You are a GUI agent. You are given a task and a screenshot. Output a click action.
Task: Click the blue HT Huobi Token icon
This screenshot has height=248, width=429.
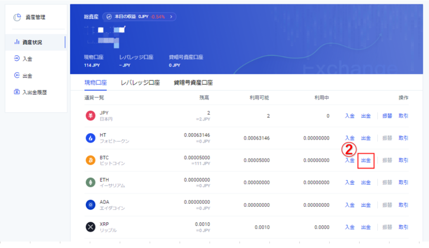click(x=90, y=138)
